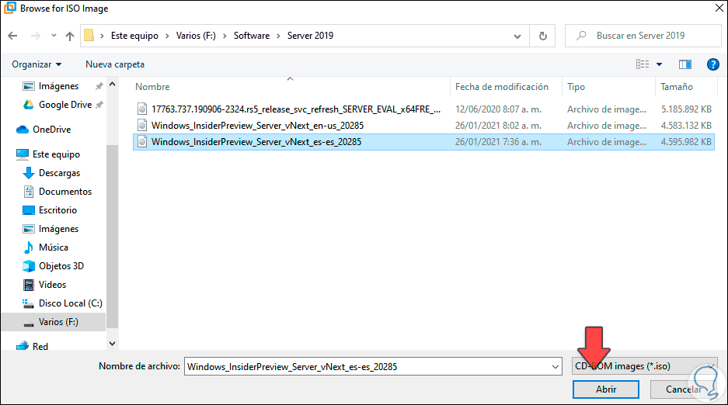Select Windows_InsiderPreview_Server_vNext_es-es_20285 file
The width and height of the screenshot is (728, 405).
(x=256, y=142)
